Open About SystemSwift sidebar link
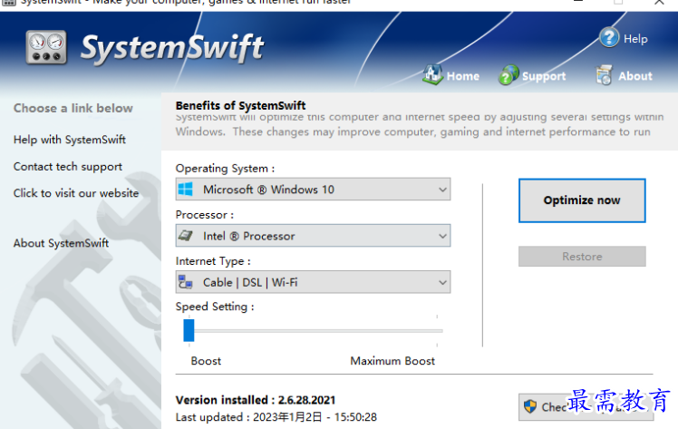 61,243
